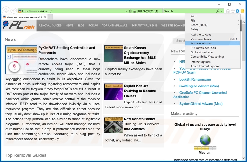Click the website Search field in the sidebar

179,41
